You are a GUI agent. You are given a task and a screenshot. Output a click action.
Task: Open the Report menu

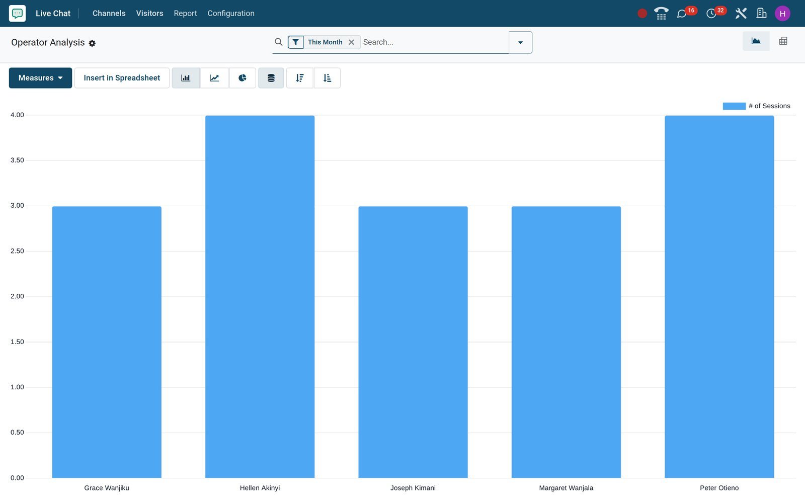[x=185, y=14]
